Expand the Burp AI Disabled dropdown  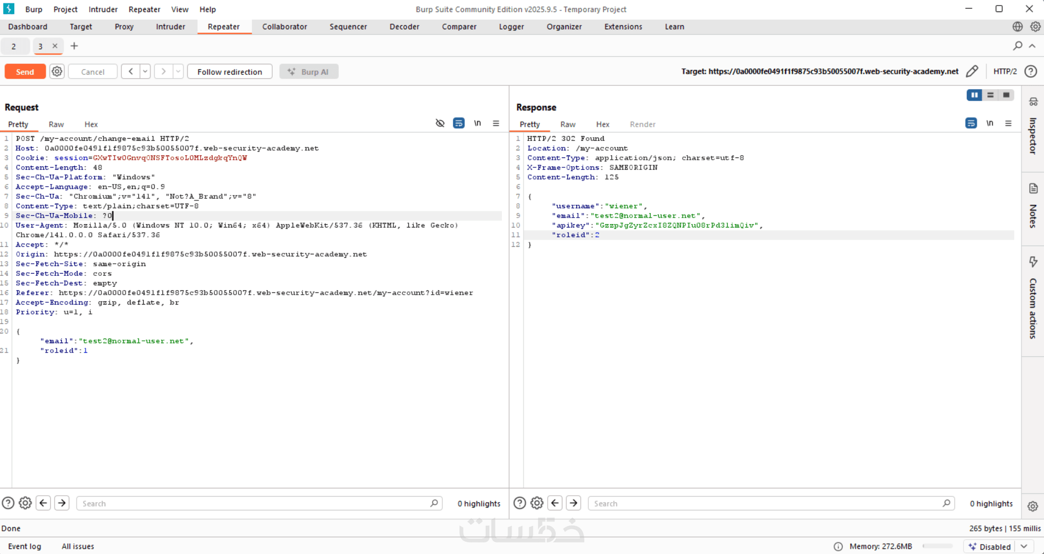pyautogui.click(x=1024, y=546)
